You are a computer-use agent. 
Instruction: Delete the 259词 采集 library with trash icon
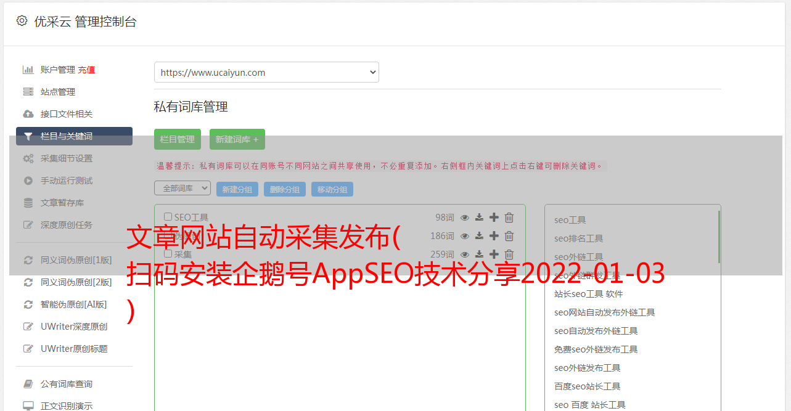pyautogui.click(x=509, y=254)
